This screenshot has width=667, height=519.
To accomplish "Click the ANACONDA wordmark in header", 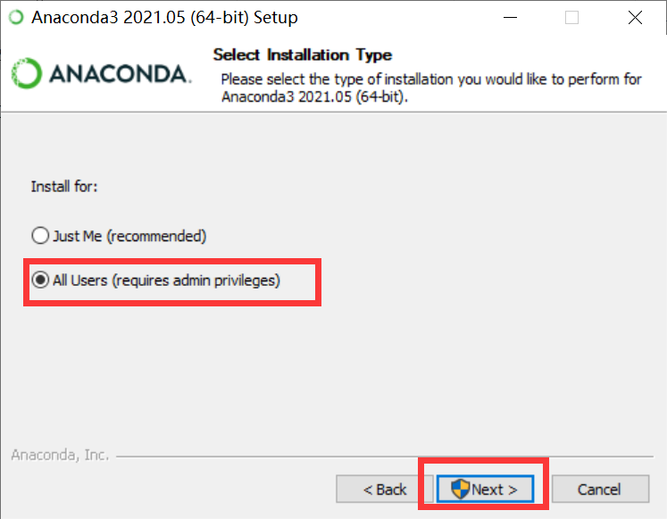I will (120, 74).
